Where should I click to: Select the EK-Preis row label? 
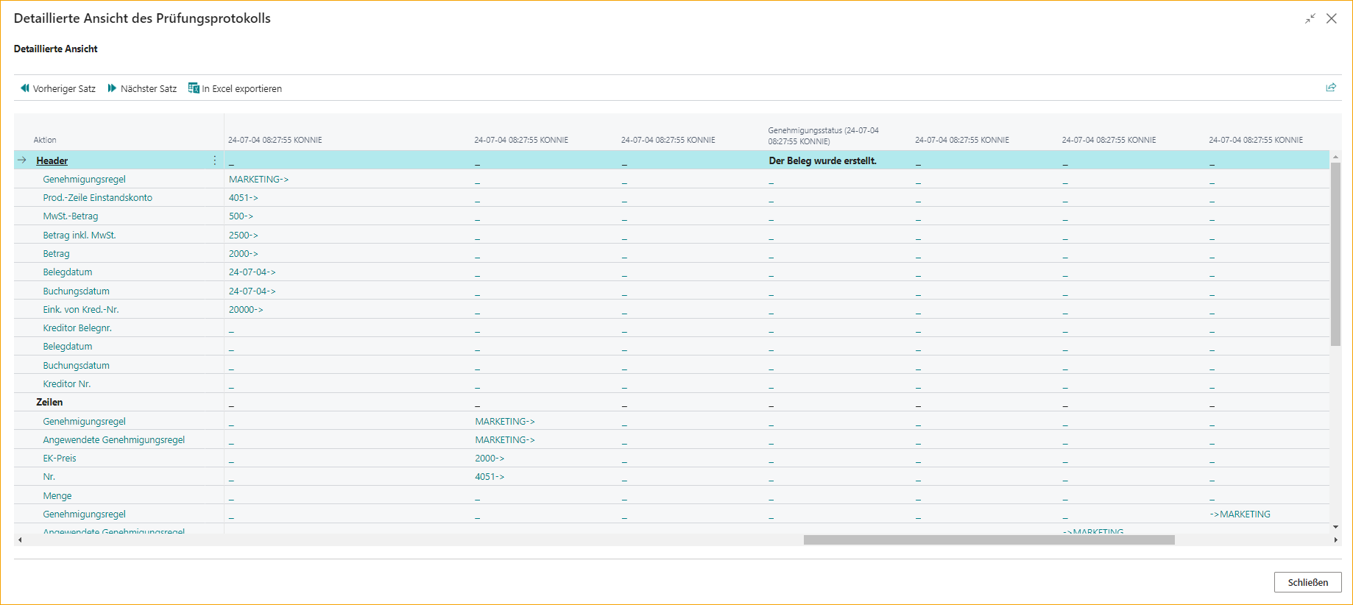(60, 458)
